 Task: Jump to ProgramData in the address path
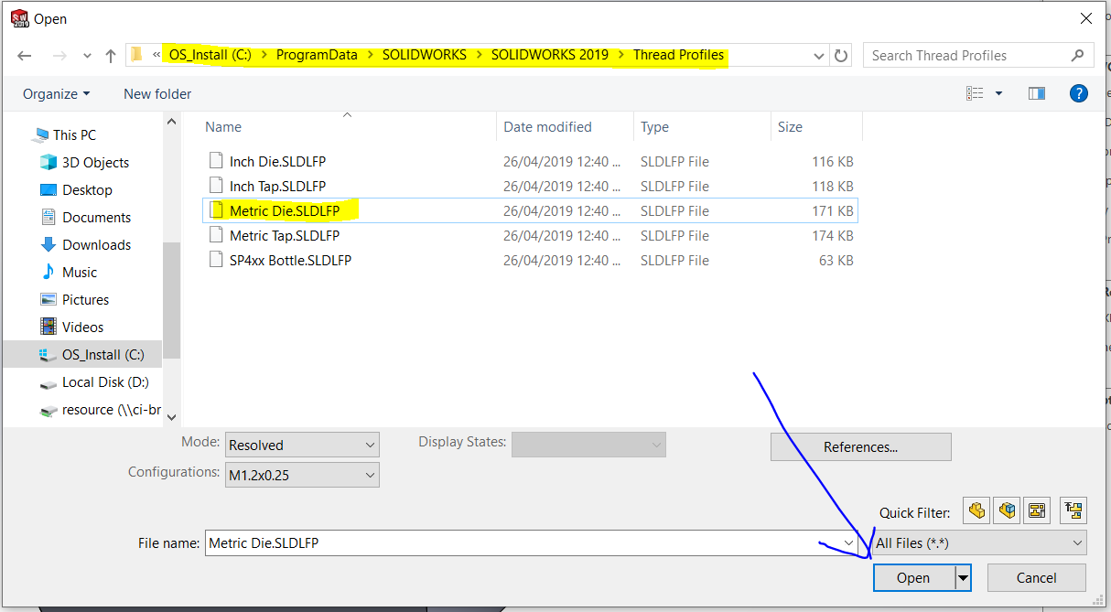(x=317, y=55)
